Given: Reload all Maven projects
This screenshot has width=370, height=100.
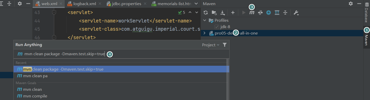Looking at the screenshot, I should [x=205, y=13].
